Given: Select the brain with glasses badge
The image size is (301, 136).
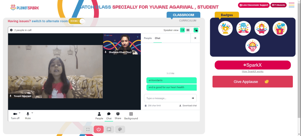Looking at the screenshot, I should [x=253, y=46].
